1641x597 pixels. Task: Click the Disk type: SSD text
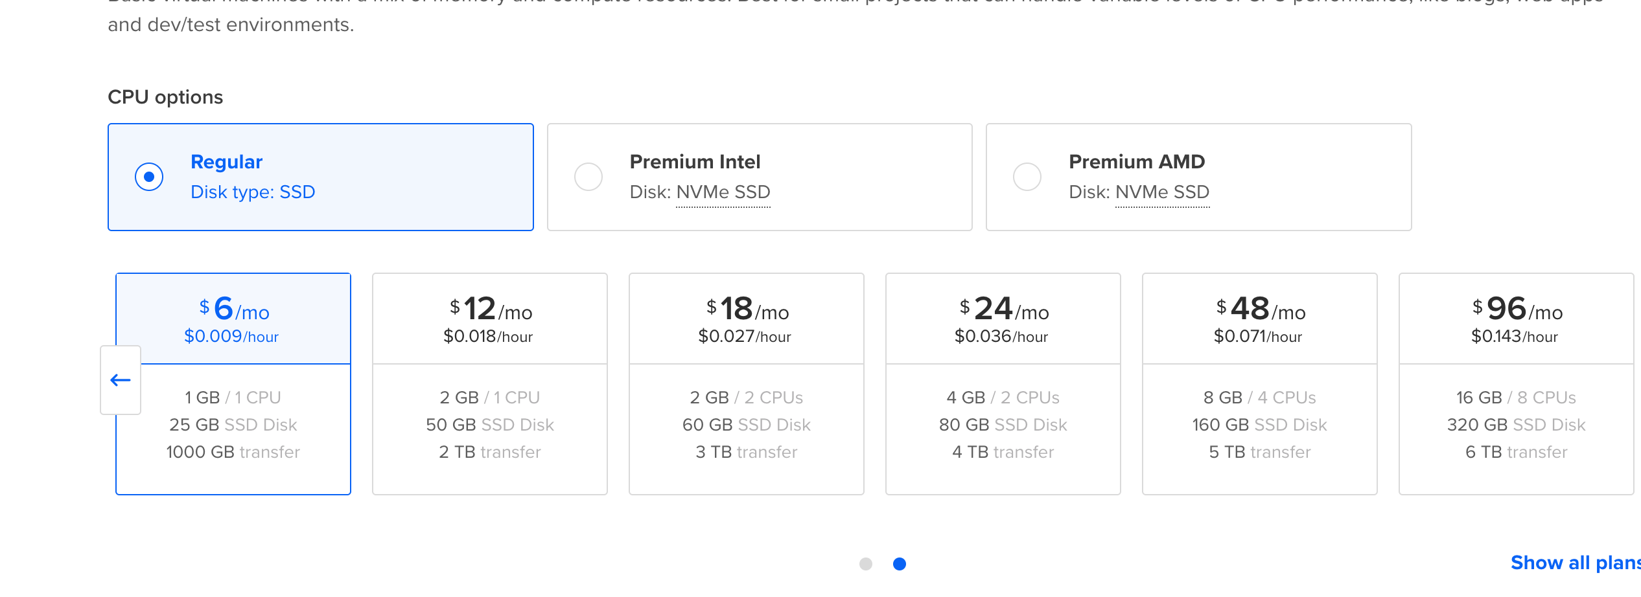coord(253,192)
